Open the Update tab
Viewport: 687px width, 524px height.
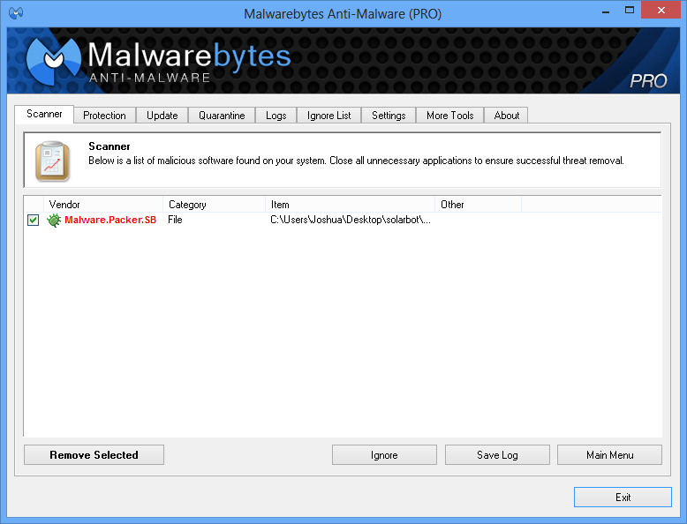tap(162, 116)
